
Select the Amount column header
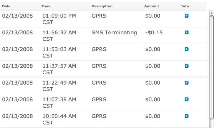pos(152,6)
